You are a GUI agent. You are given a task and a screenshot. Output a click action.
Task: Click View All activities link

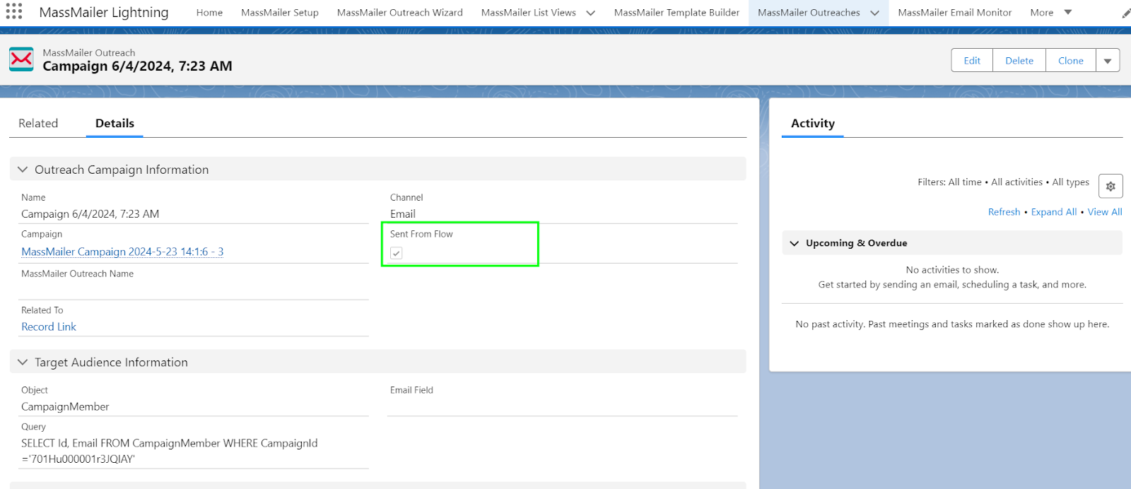click(1105, 212)
